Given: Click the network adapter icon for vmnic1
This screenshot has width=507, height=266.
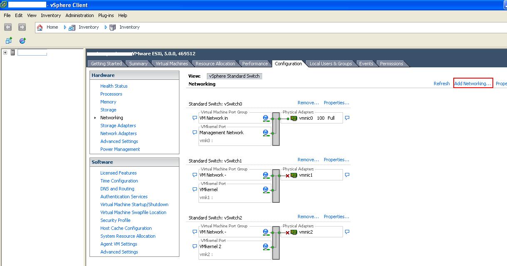Looking at the screenshot, I should (293, 175).
